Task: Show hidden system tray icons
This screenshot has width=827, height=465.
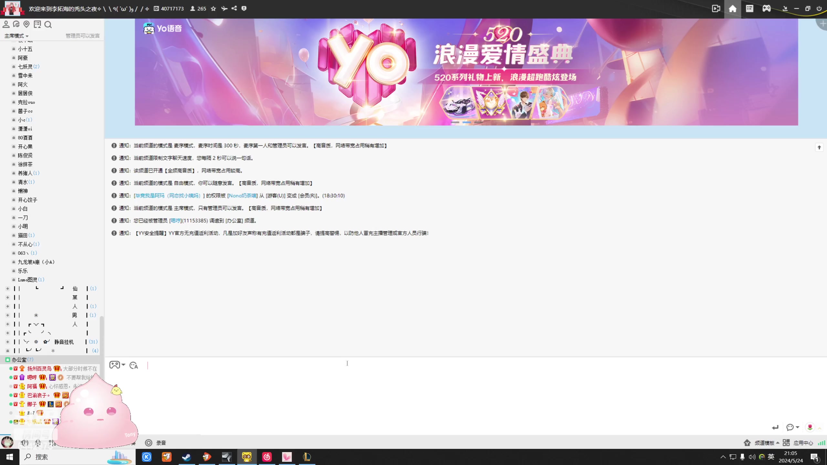Action: pos(723,457)
